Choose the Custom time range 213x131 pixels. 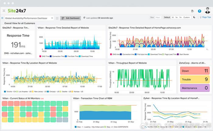point(187,17)
